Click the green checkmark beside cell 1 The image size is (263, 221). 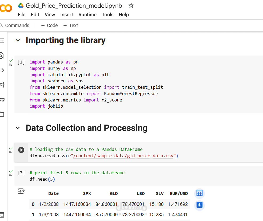click(x=11, y=61)
